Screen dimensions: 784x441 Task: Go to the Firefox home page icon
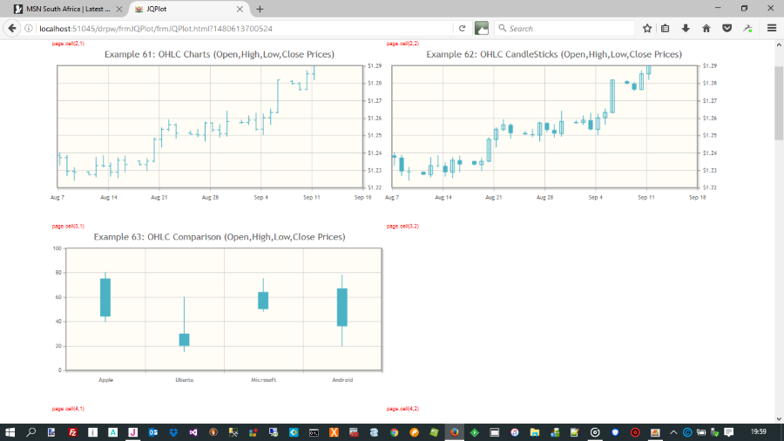[706, 29]
